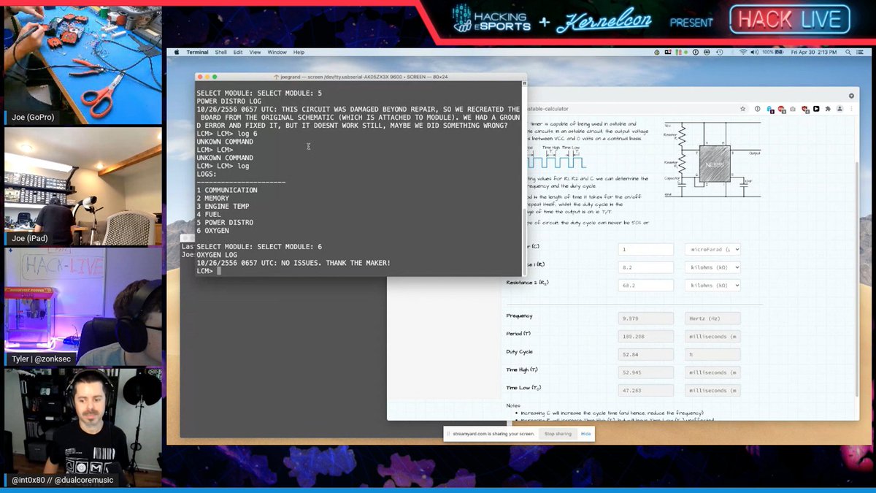
Task: Click the Kernelcon logo
Action: click(x=604, y=21)
